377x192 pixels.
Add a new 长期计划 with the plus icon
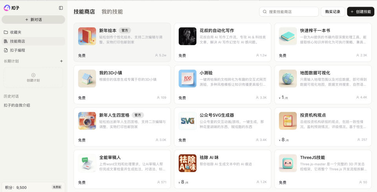61,61
